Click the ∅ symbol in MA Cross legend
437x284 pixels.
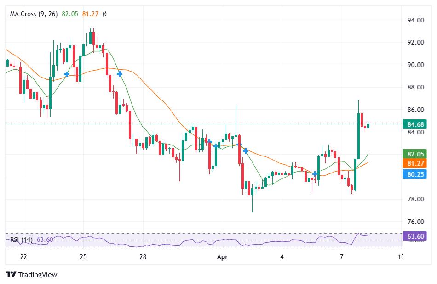[104, 14]
